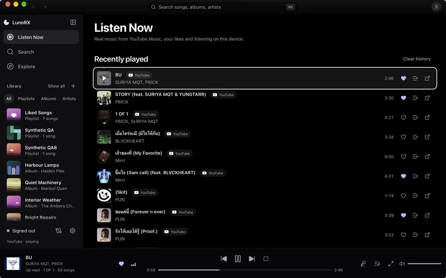Like the 1 OF 1 track
This screenshot has width=446, height=278.
pos(403,117)
